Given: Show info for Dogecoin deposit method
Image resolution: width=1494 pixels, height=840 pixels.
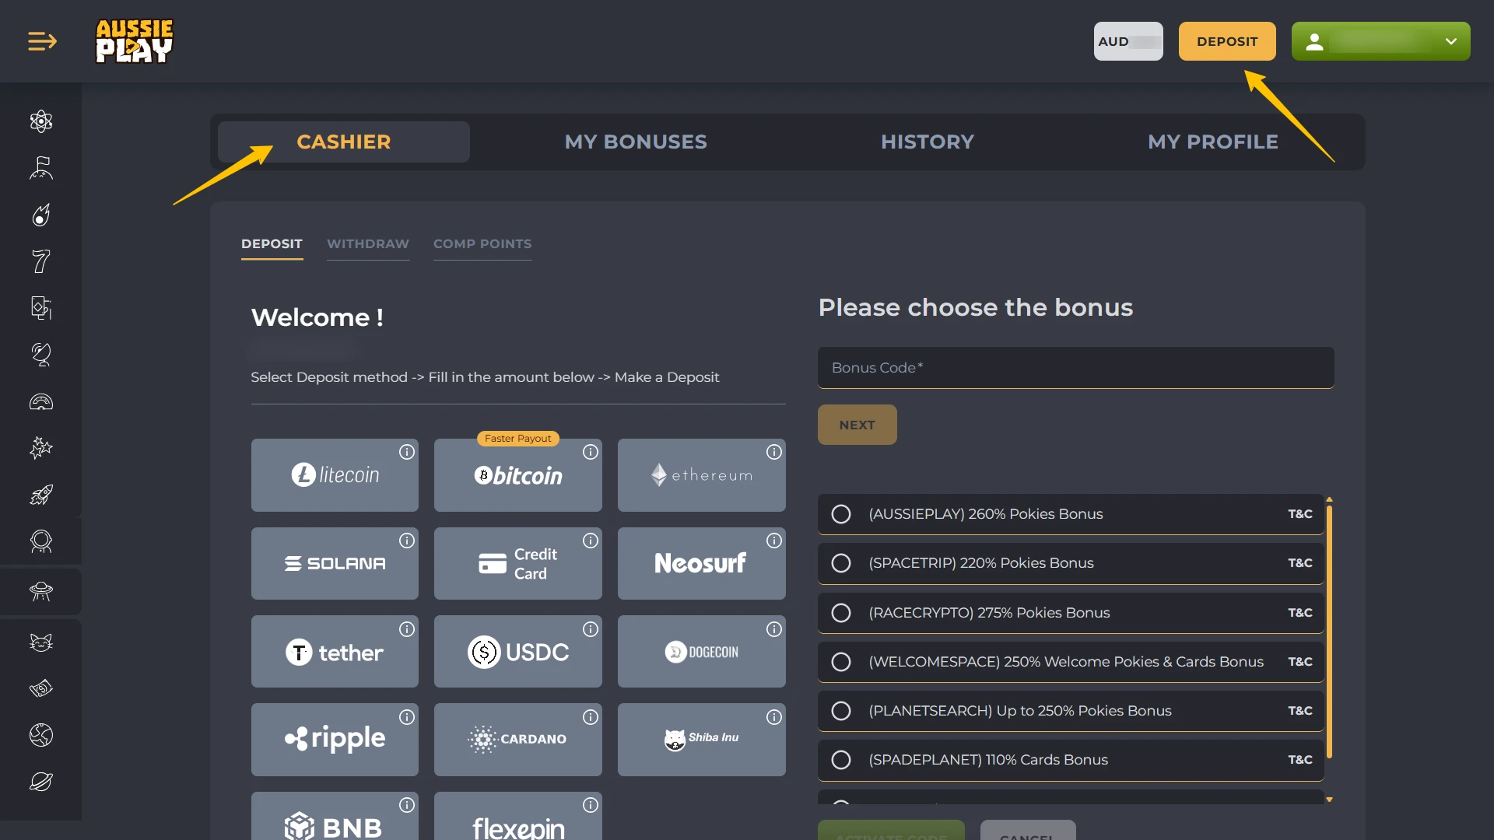Looking at the screenshot, I should point(774,629).
